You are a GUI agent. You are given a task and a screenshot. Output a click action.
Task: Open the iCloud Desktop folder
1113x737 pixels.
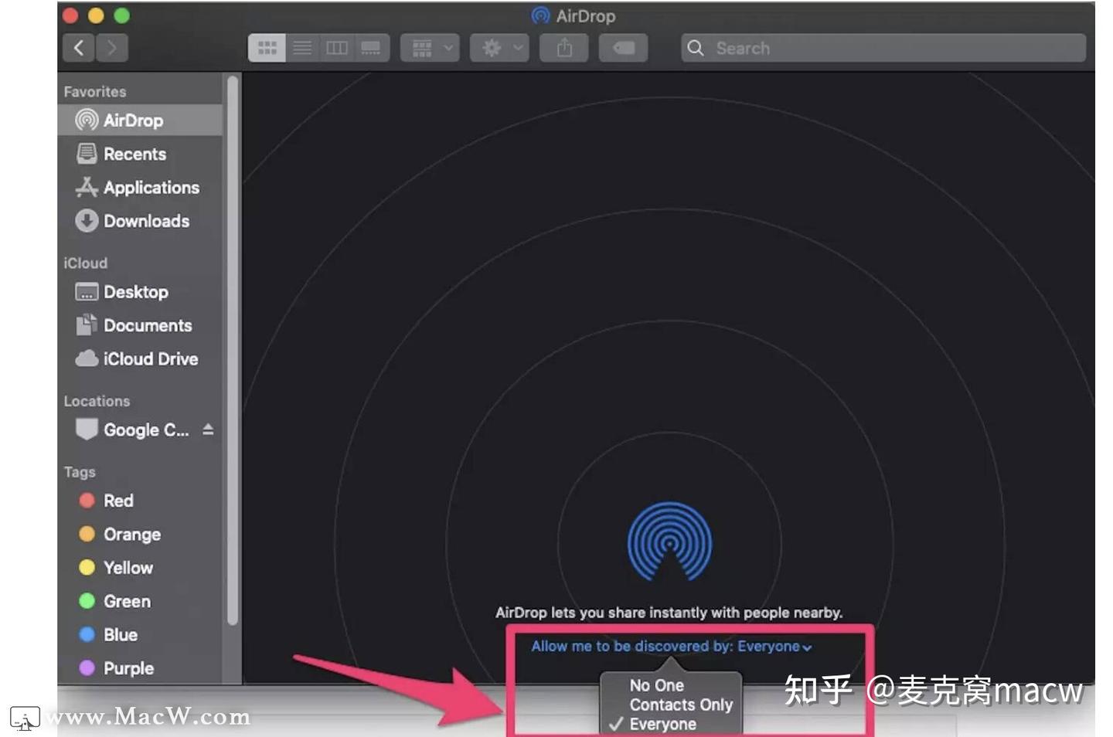point(140,292)
